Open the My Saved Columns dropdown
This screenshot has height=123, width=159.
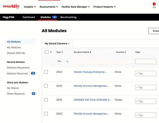point(57,44)
